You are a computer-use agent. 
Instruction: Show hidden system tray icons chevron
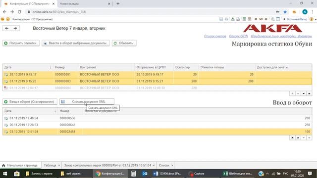(267, 174)
